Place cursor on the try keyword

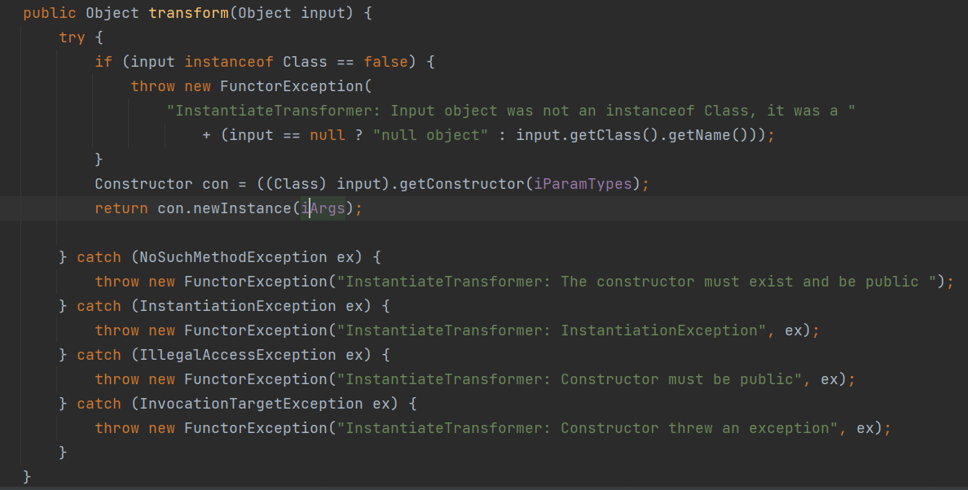click(72, 37)
